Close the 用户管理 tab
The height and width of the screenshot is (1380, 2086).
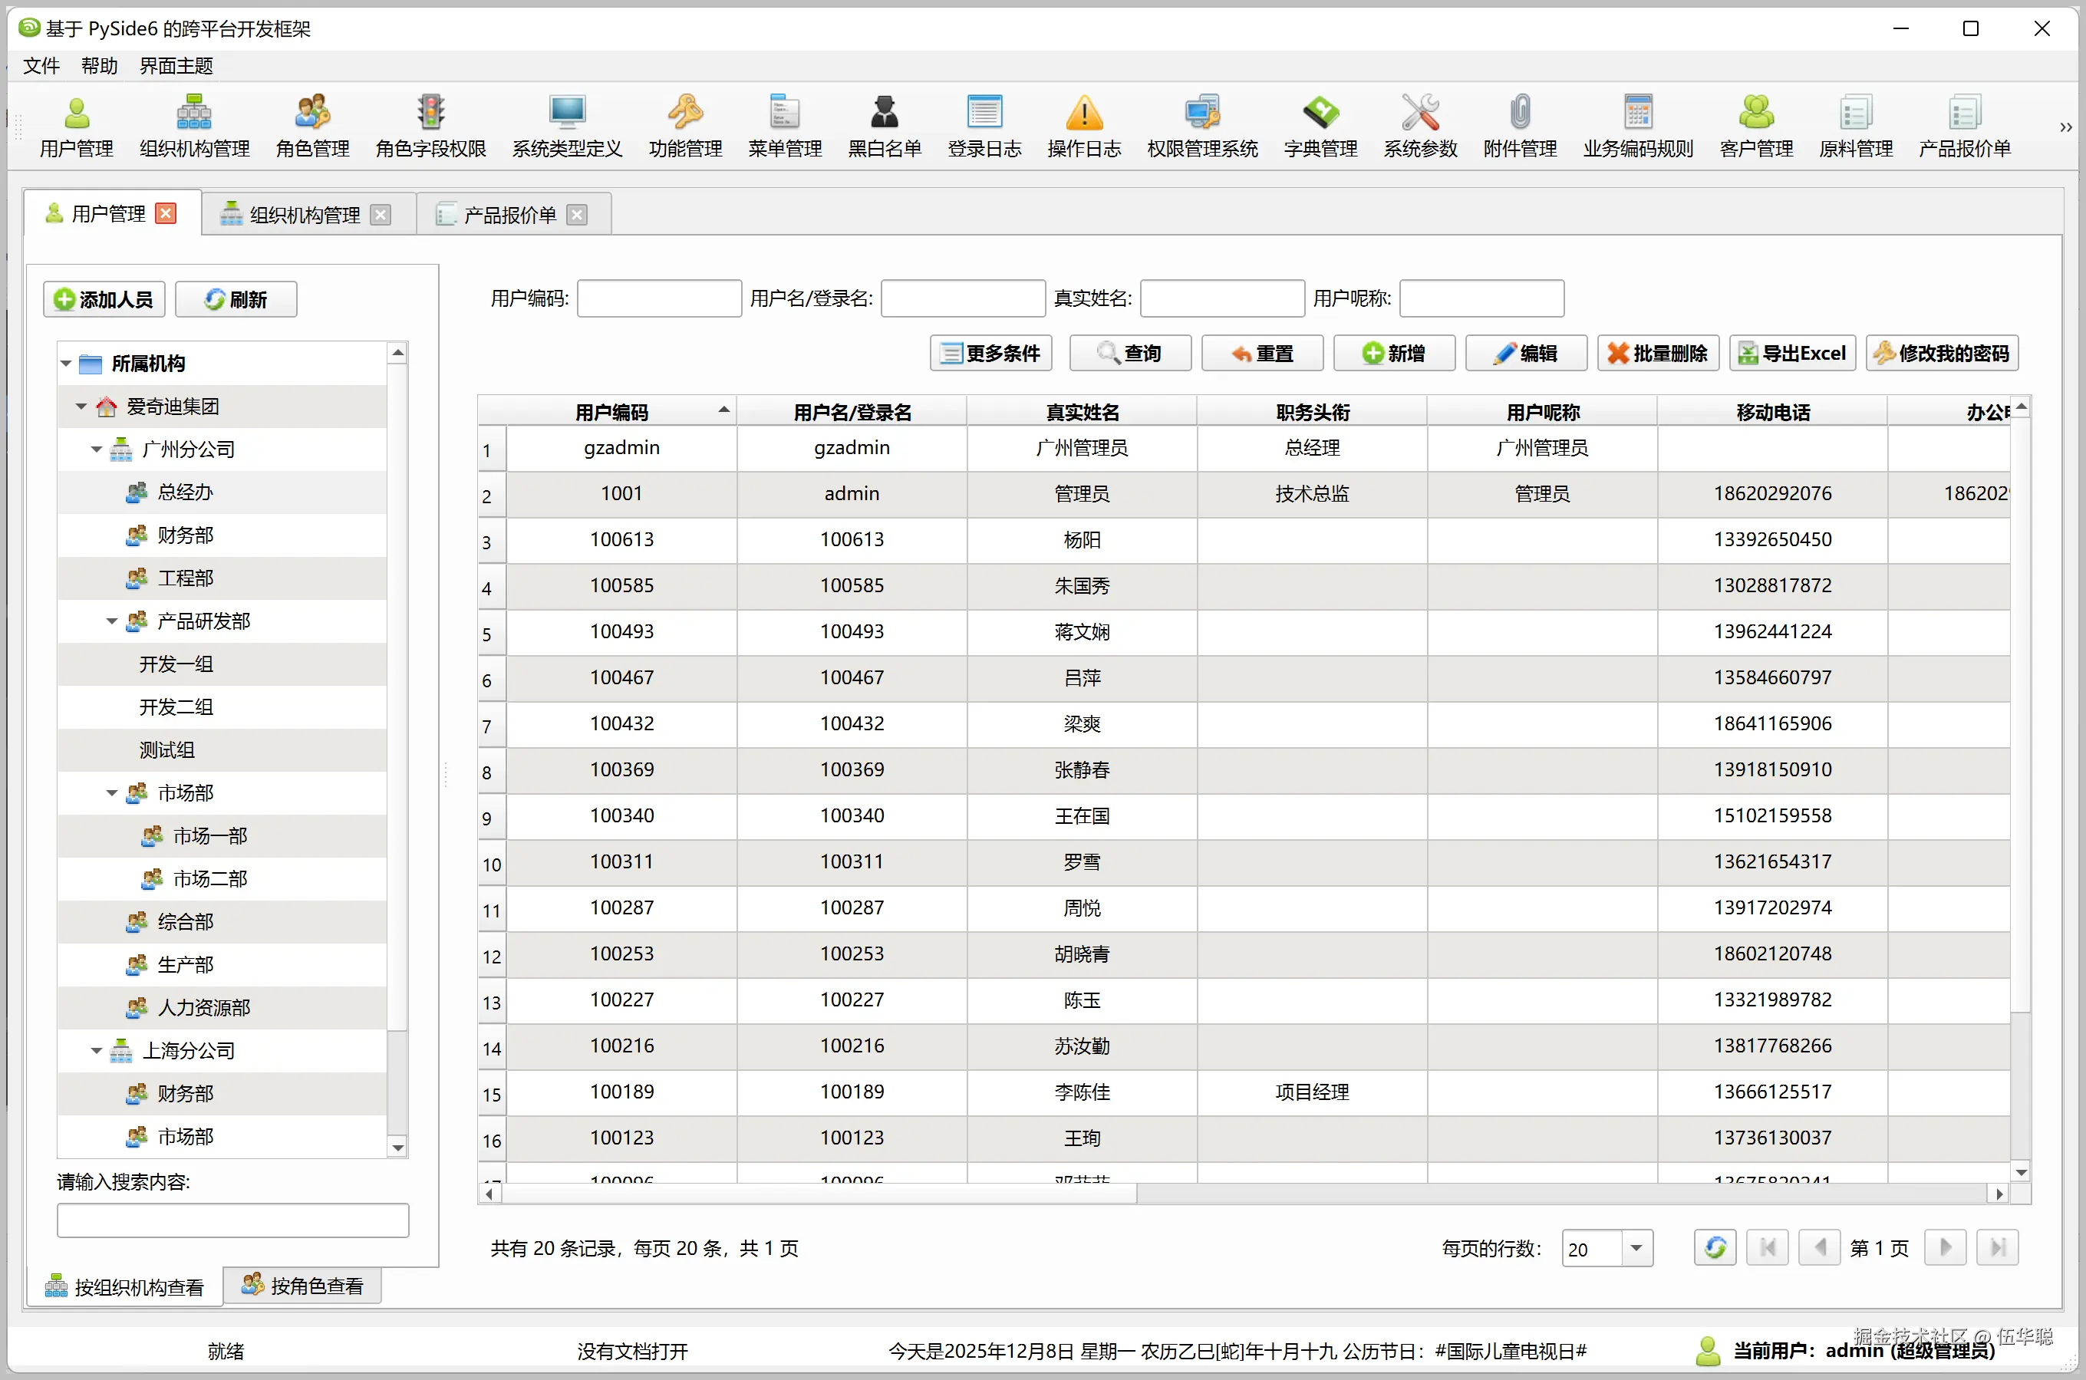point(166,213)
